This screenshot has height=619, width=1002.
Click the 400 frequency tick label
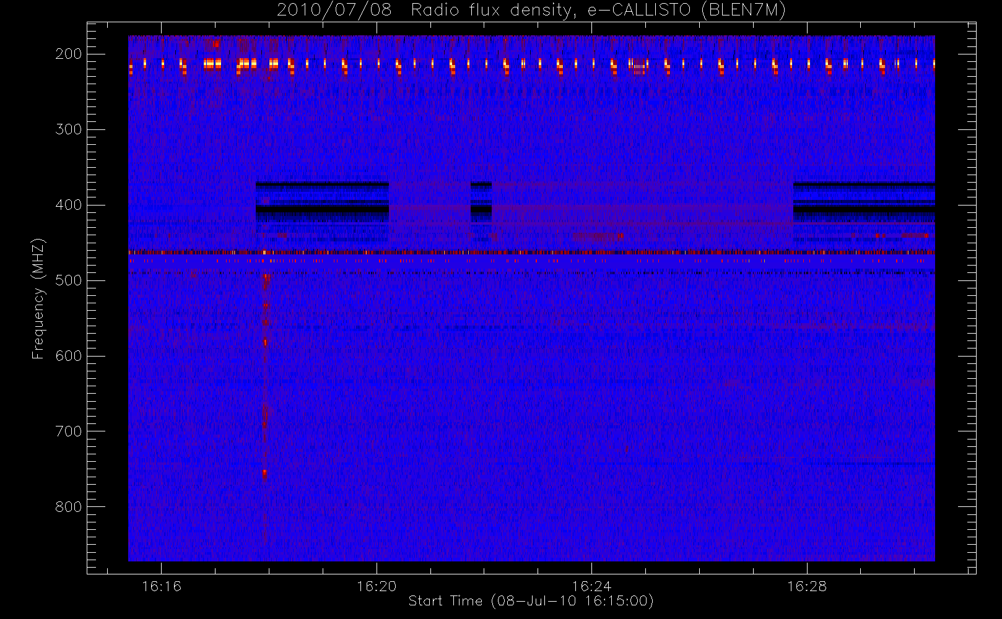(x=69, y=205)
